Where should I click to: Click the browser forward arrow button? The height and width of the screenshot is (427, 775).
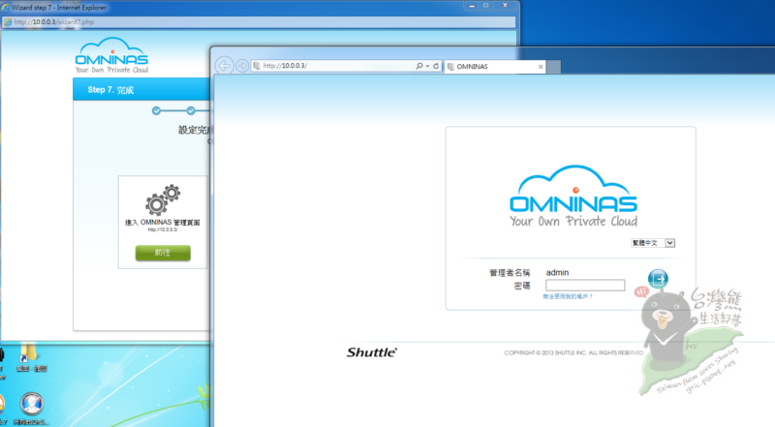point(242,65)
